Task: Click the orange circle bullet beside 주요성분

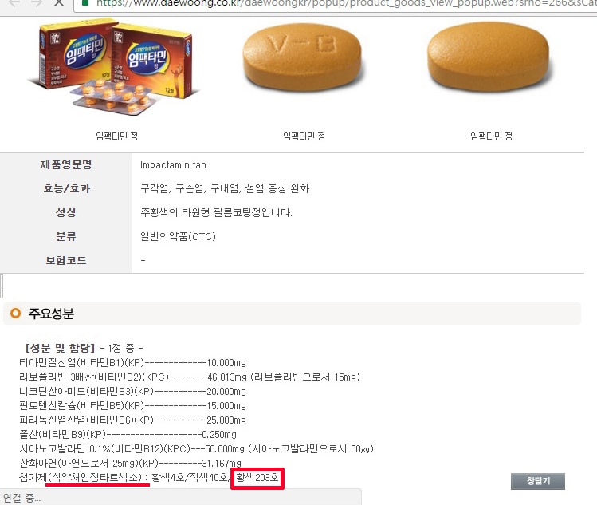Action: coord(16,314)
